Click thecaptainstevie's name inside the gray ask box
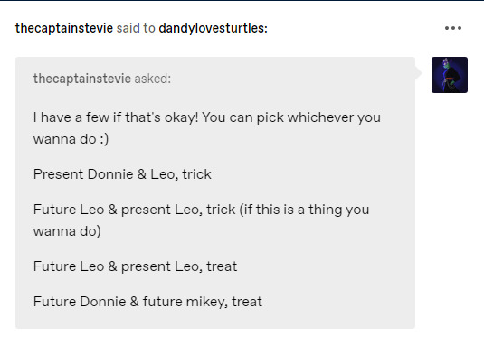This screenshot has width=484, height=355. click(82, 79)
